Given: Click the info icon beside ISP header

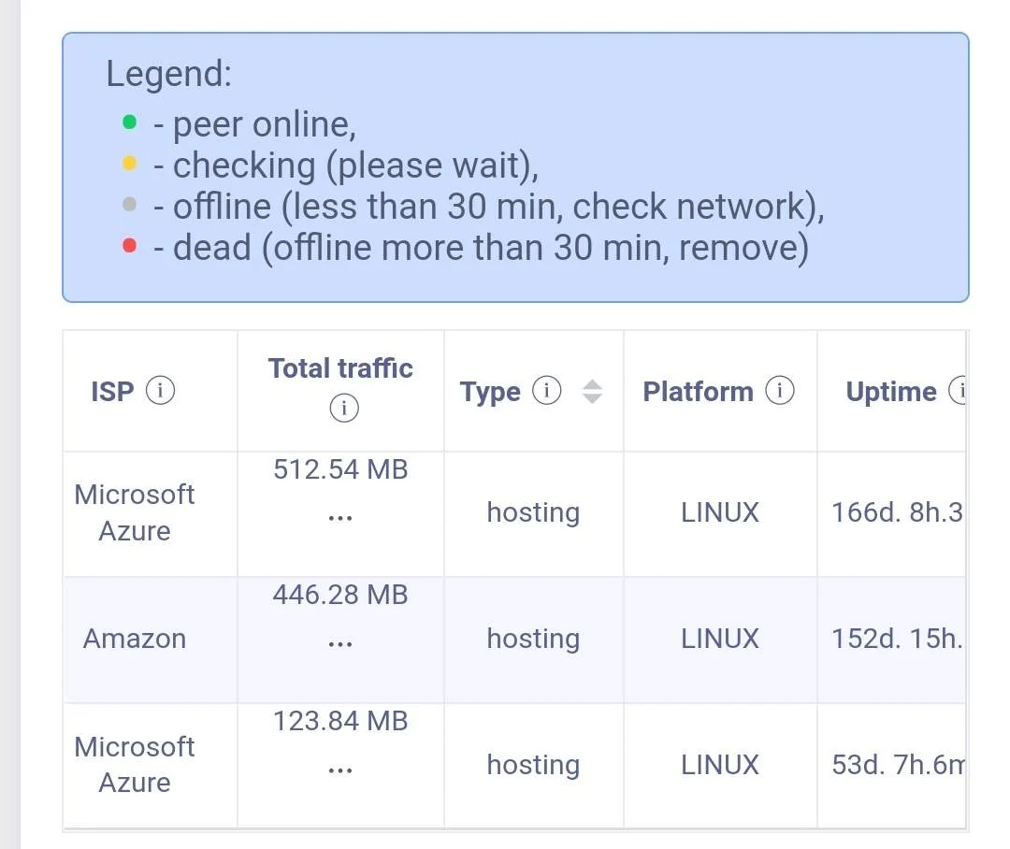Looking at the screenshot, I should click(x=160, y=390).
